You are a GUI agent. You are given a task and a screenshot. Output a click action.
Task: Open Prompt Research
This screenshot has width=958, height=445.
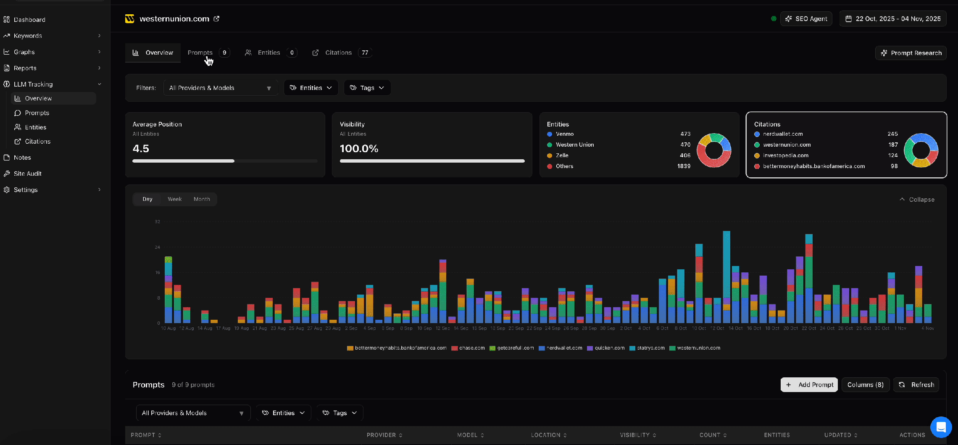click(911, 53)
